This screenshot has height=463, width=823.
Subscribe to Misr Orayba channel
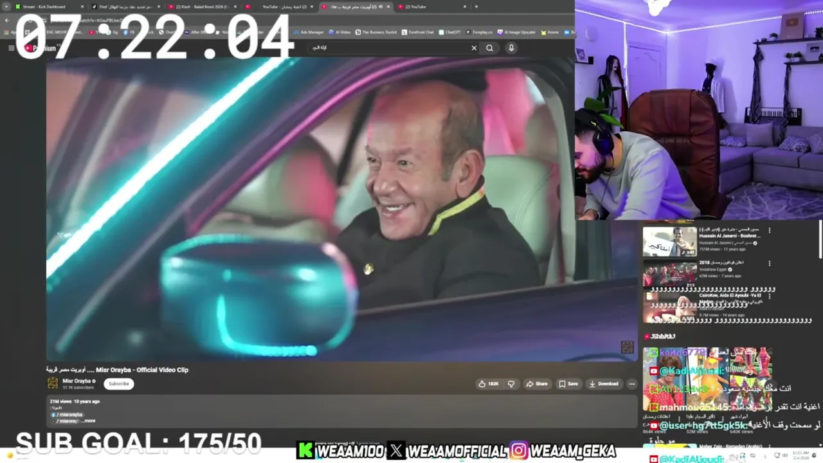[x=118, y=383]
